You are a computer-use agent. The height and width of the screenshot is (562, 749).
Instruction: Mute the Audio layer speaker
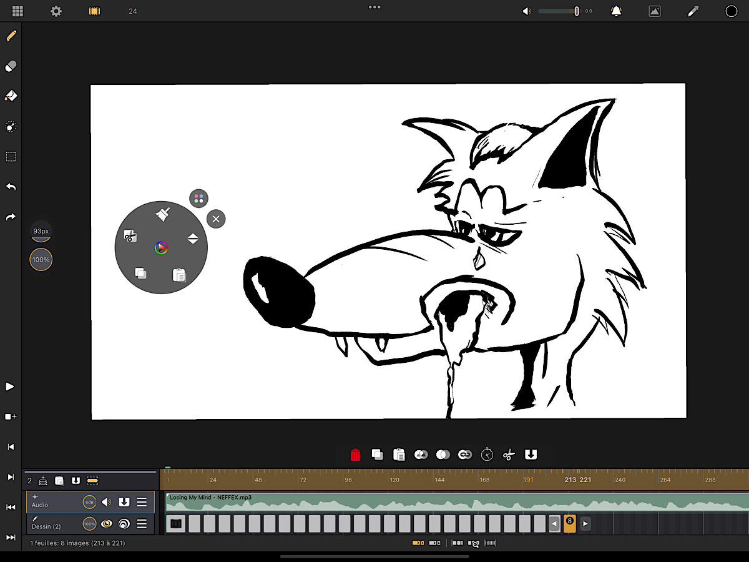coord(107,502)
